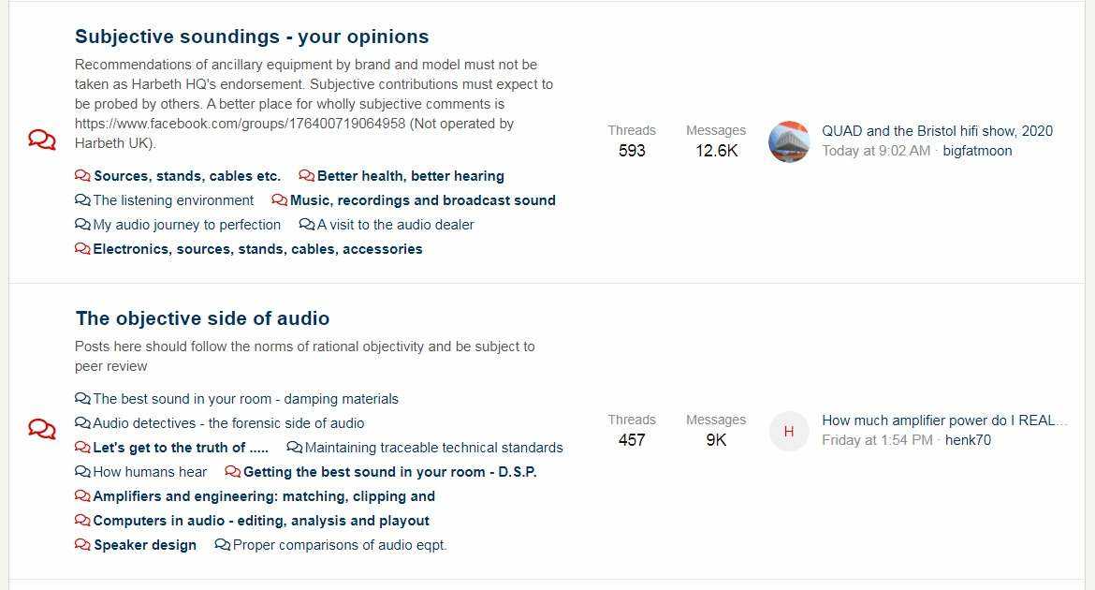Click the chat icon next to Sources, stands, cables etc.
The height and width of the screenshot is (590, 1095).
82,175
